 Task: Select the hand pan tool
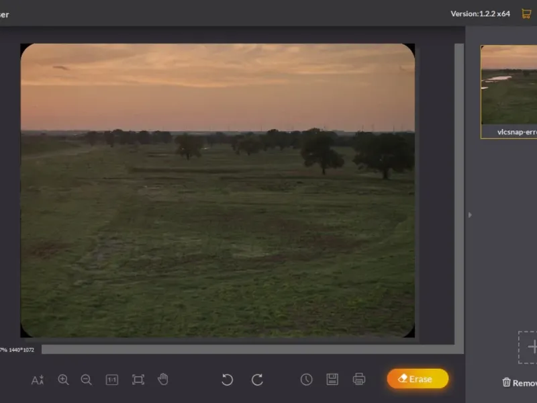coord(163,379)
